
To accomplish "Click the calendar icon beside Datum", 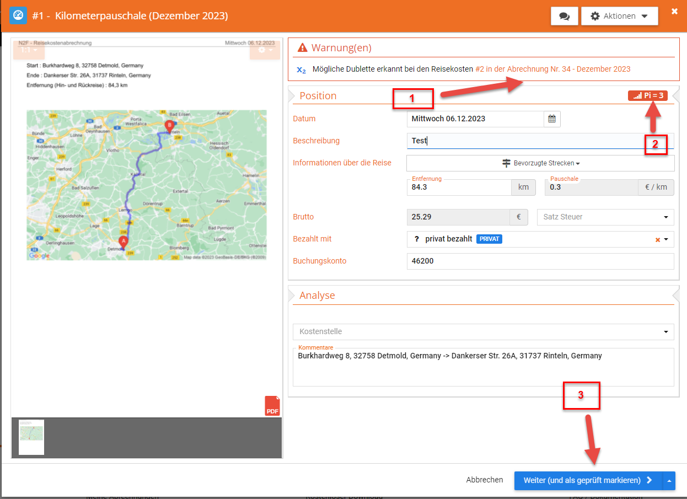I will click(x=552, y=119).
